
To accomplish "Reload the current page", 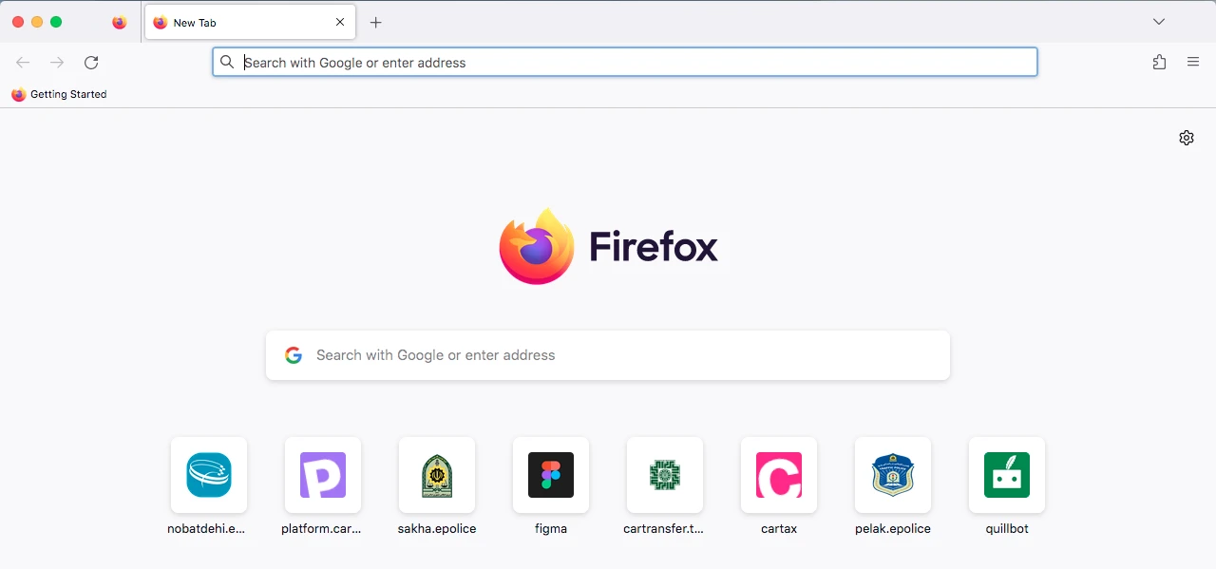I will pos(91,63).
